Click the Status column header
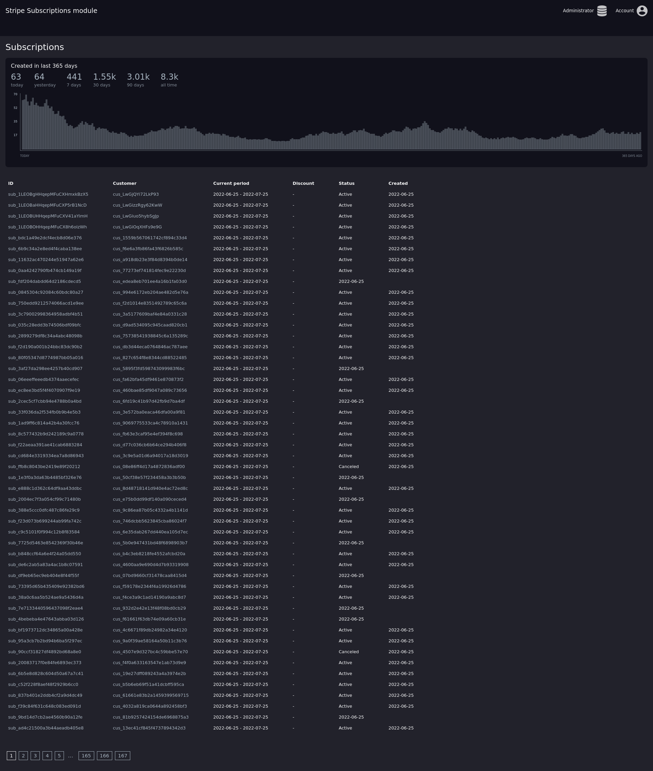Screen dimensions: 653x771 pos(346,183)
